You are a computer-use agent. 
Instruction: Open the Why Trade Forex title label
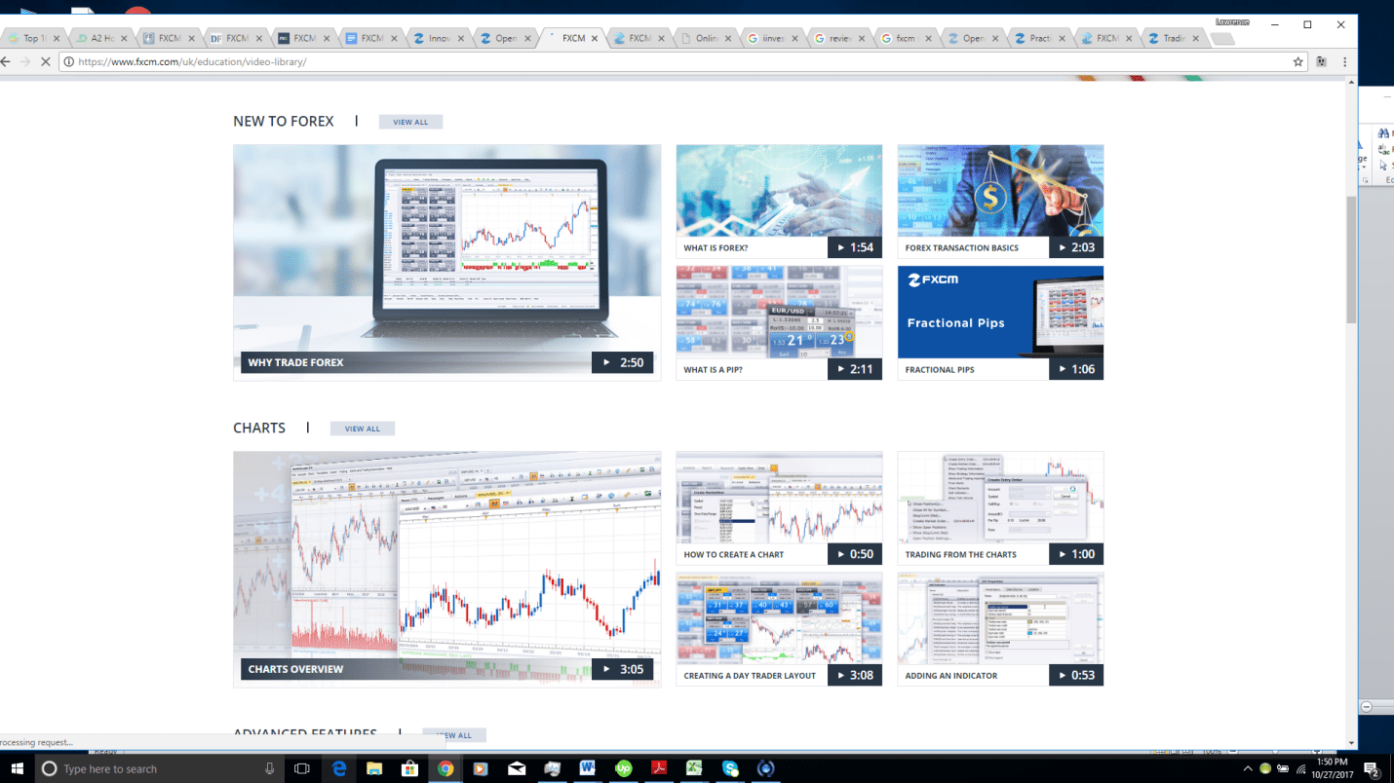point(295,362)
